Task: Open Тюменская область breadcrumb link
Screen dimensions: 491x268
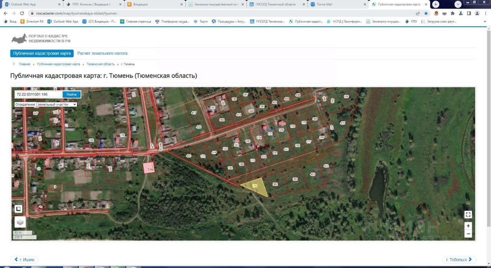Action: (x=101, y=64)
